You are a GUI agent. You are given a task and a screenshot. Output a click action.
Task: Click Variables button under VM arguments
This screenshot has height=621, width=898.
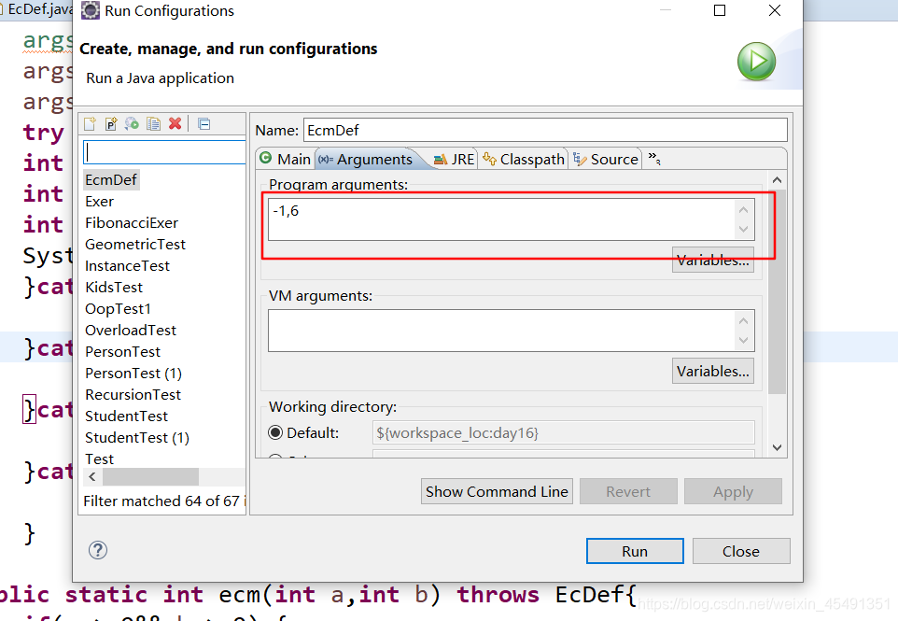click(713, 371)
